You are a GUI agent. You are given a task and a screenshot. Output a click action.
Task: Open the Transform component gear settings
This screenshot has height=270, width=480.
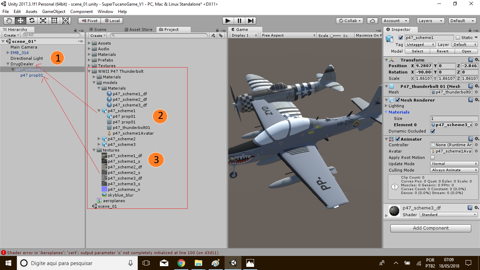point(476,60)
